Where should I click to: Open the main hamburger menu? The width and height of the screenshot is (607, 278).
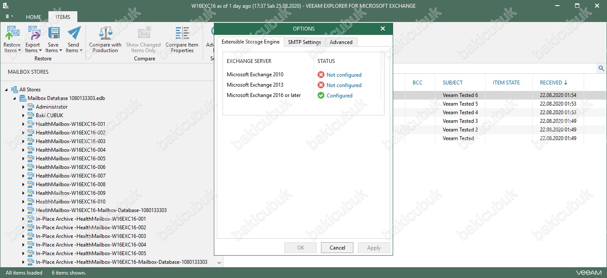coord(9,16)
